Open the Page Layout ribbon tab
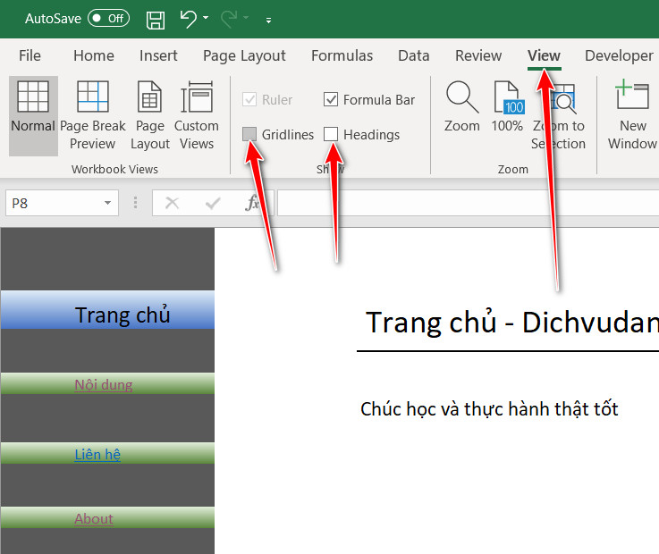This screenshot has height=554, width=659. point(244,55)
